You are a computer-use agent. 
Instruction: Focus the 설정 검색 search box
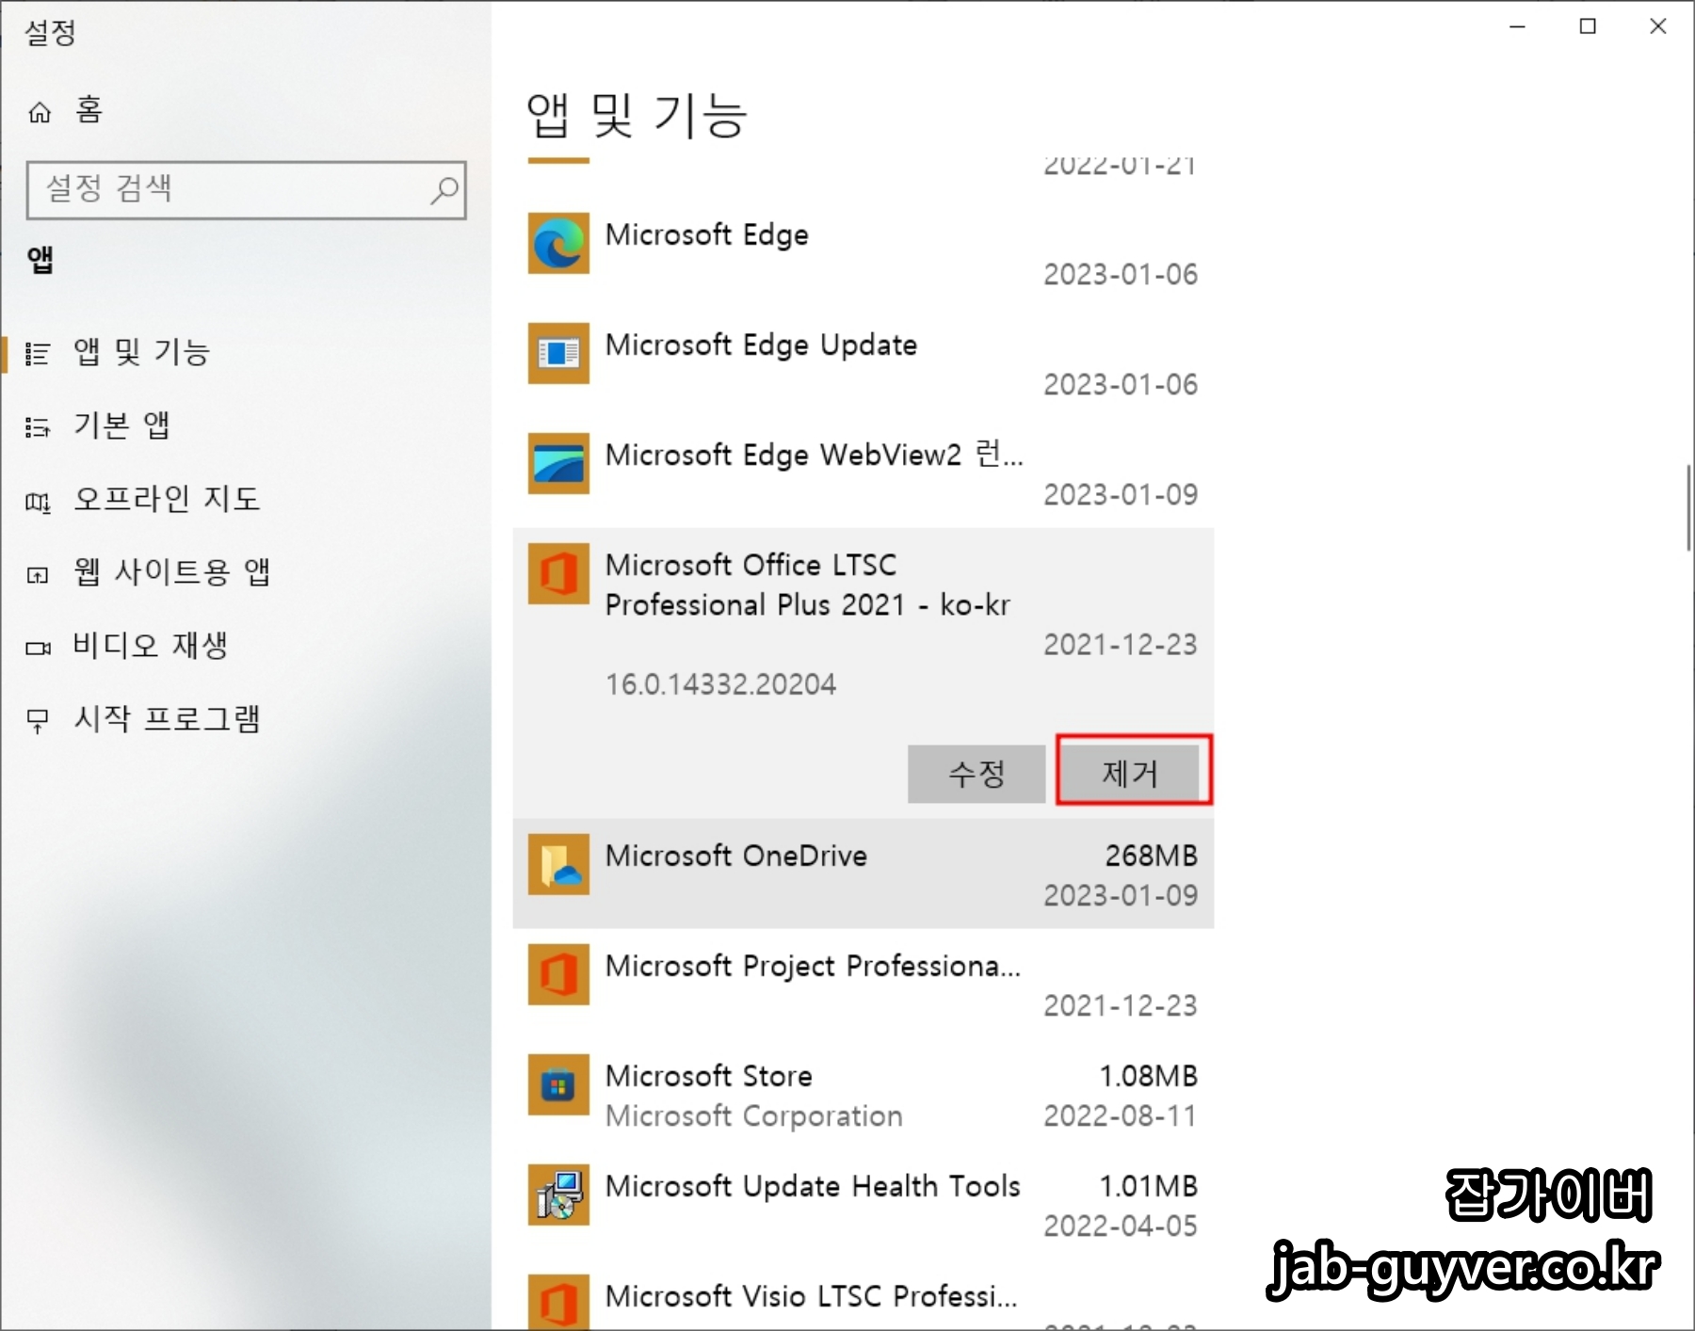click(247, 190)
